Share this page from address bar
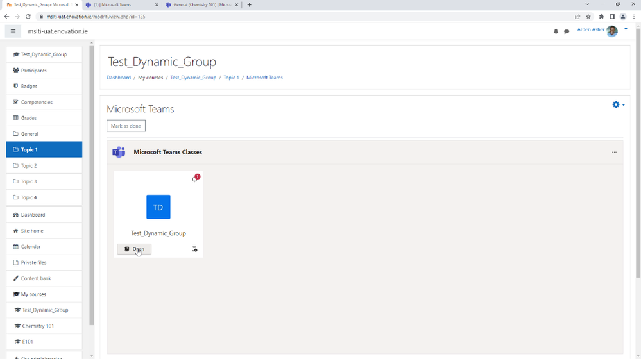The height and width of the screenshot is (359, 641). click(x=577, y=17)
